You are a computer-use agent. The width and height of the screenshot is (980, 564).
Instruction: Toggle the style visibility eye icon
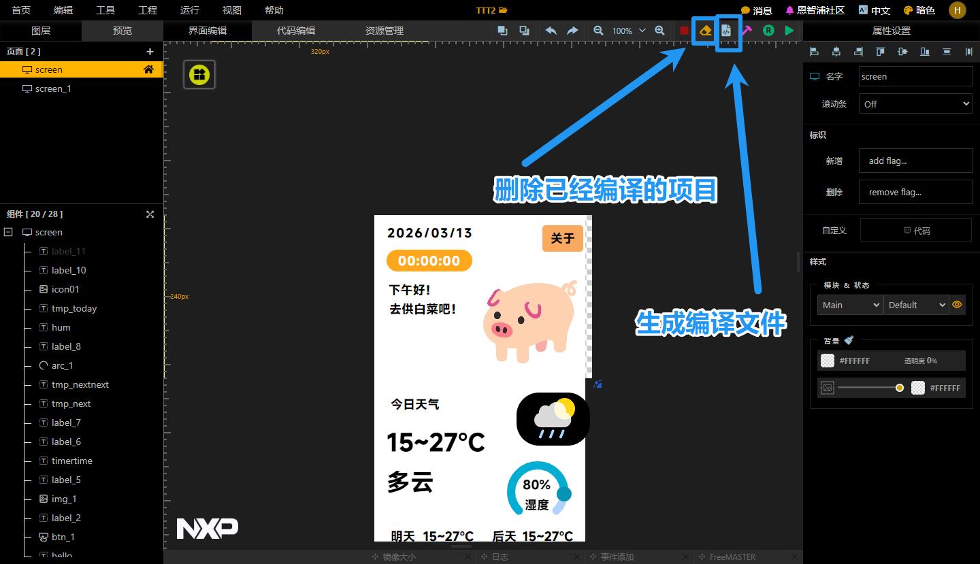(x=957, y=305)
